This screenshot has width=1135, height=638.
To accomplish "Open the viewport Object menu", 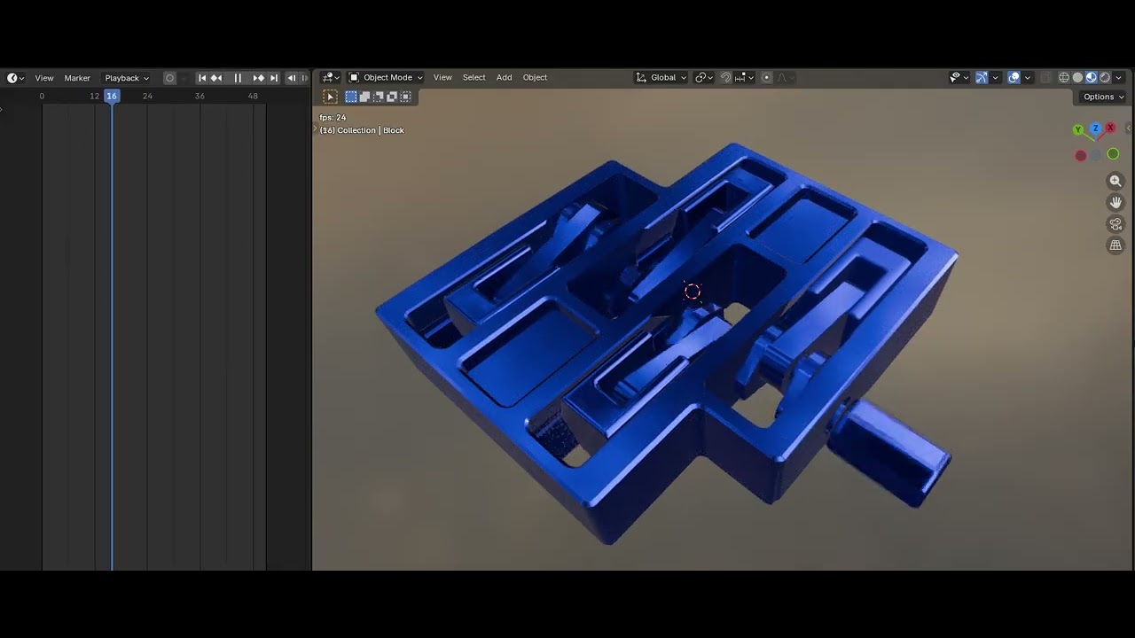I will tap(535, 77).
